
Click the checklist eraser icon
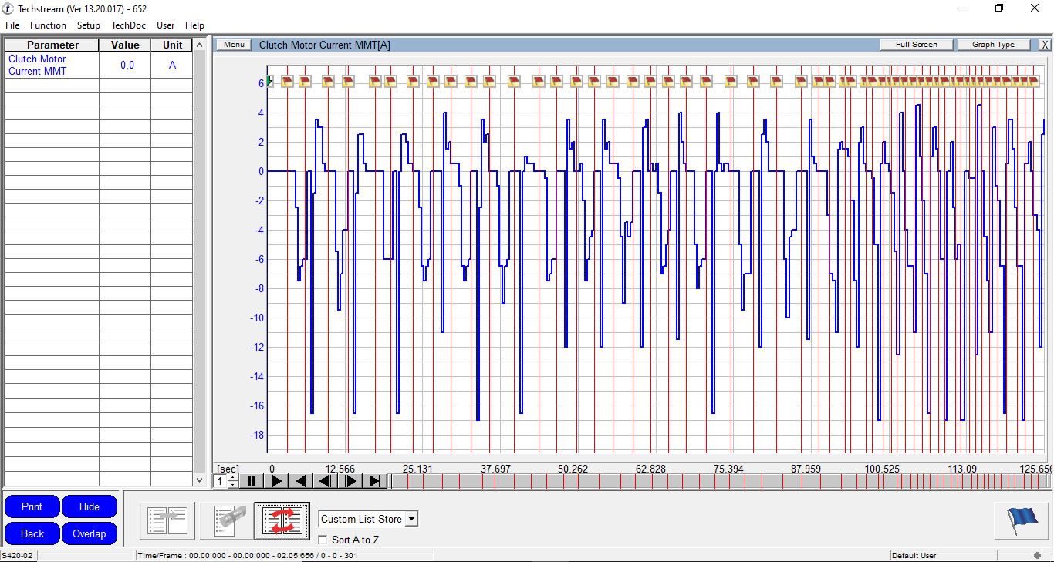[225, 521]
